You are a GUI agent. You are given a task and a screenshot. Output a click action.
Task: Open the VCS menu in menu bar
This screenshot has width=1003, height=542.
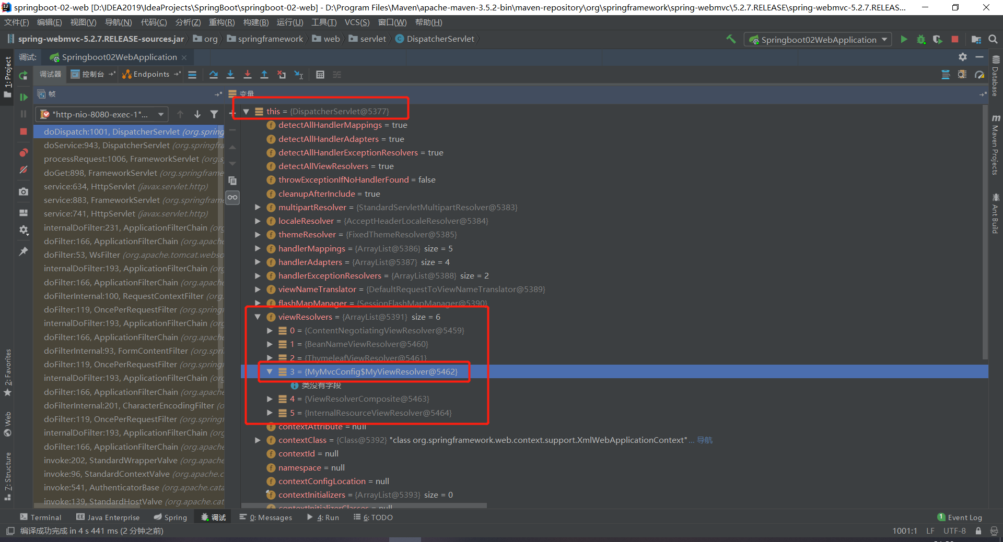click(357, 22)
